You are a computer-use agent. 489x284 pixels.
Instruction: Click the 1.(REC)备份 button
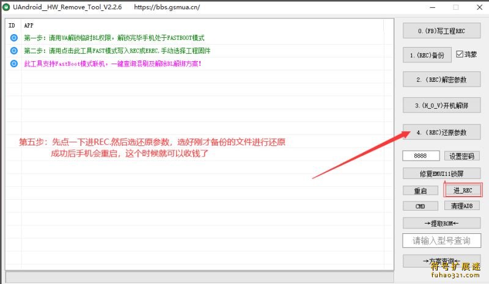point(427,55)
